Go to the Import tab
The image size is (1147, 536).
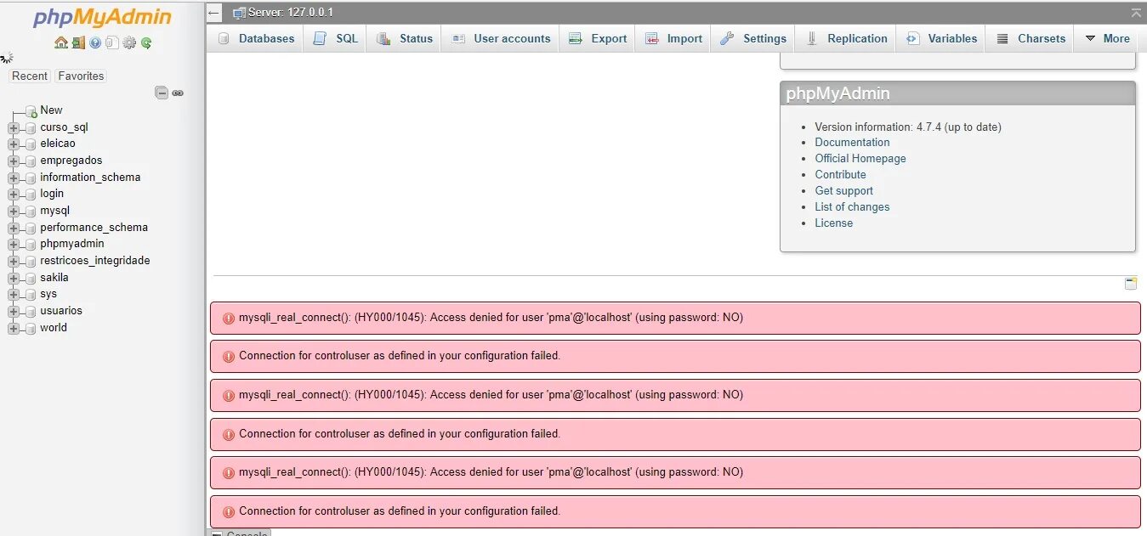(x=673, y=38)
